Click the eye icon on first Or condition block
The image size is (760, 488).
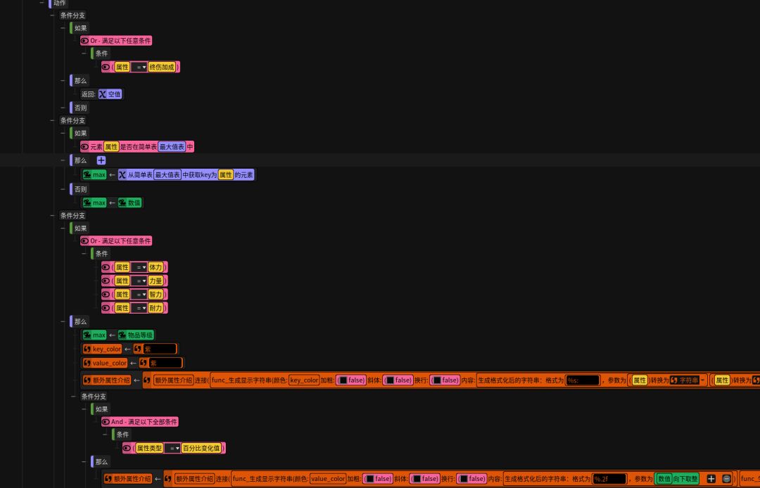85,41
